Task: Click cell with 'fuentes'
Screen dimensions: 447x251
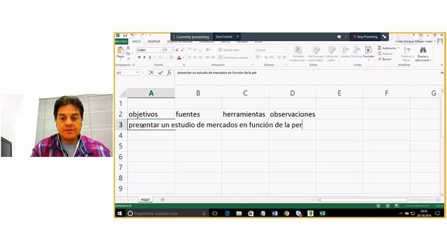Action: pyautogui.click(x=198, y=114)
